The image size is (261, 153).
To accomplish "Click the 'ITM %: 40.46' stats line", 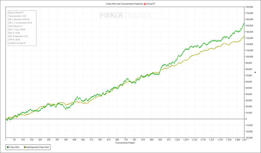I will [14, 40].
